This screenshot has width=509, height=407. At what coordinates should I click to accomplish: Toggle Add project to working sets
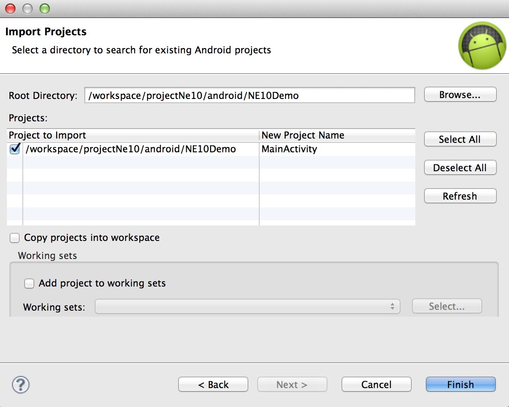(29, 283)
